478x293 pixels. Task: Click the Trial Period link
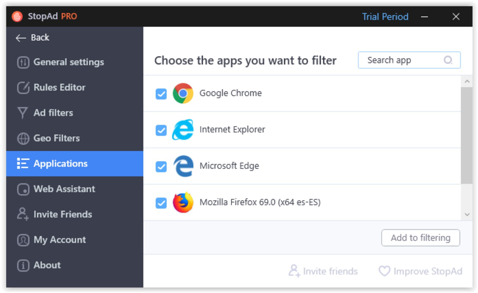click(x=385, y=17)
